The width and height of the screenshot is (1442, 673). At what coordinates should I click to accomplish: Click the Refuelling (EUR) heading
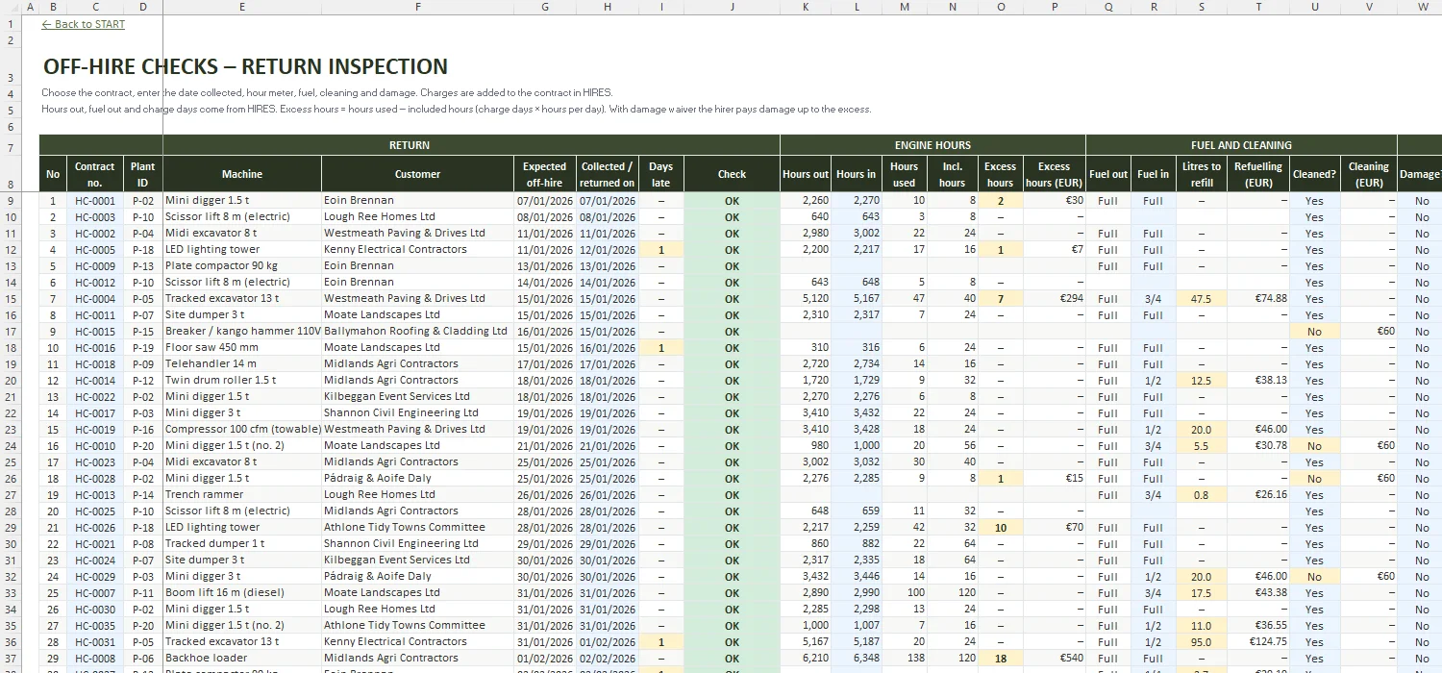click(x=1258, y=174)
